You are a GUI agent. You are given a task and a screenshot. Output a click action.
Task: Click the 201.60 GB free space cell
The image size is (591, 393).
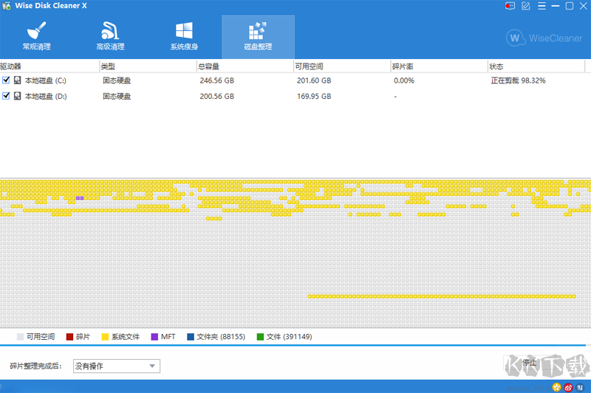314,80
